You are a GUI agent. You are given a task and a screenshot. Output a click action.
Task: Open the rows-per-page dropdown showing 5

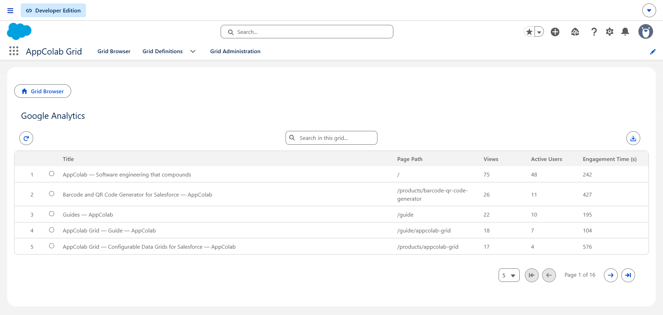click(x=509, y=275)
